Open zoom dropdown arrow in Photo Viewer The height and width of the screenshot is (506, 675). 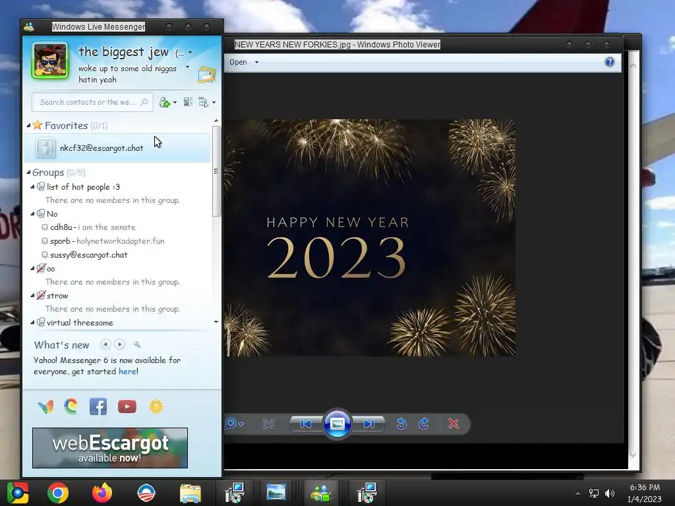241,424
